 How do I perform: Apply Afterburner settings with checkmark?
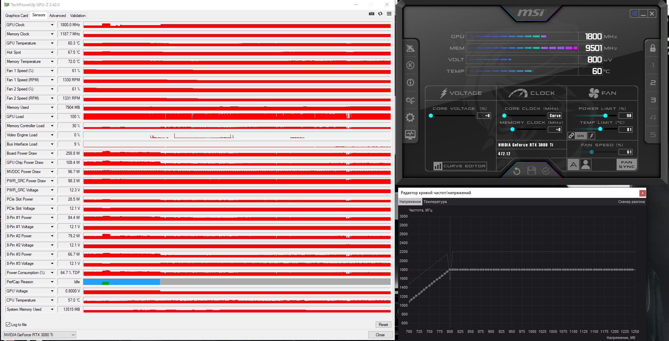pos(546,171)
